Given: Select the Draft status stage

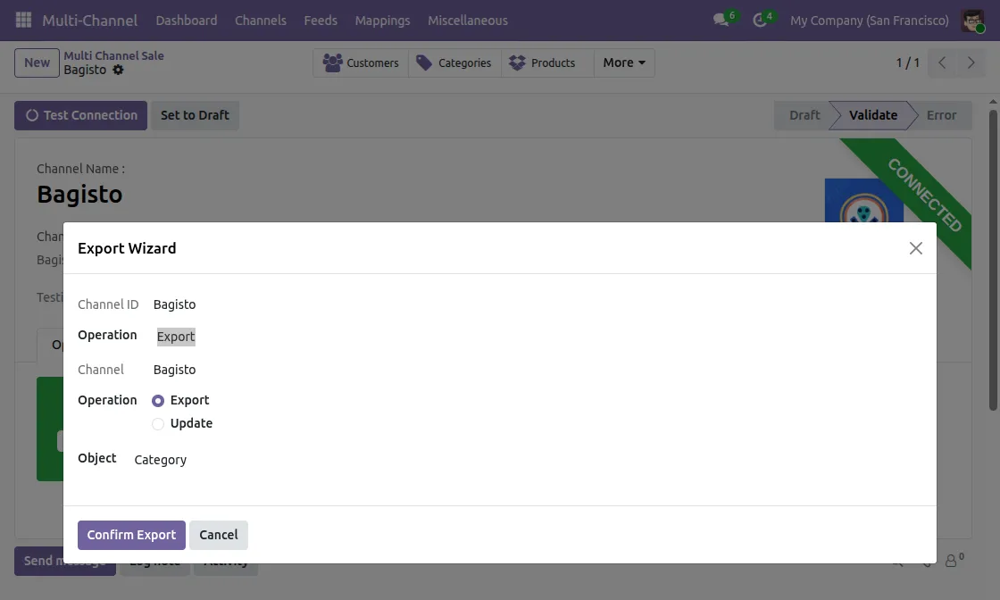Looking at the screenshot, I should click(804, 115).
